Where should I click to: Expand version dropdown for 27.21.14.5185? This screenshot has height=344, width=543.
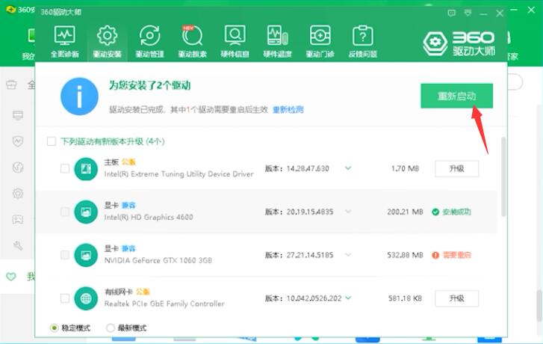click(348, 254)
